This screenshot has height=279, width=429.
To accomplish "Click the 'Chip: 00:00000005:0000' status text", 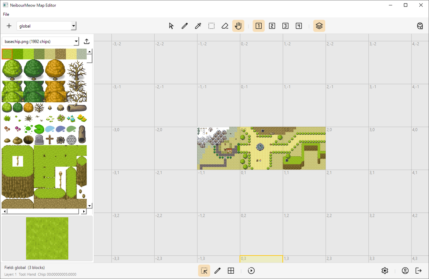I will point(57,274).
